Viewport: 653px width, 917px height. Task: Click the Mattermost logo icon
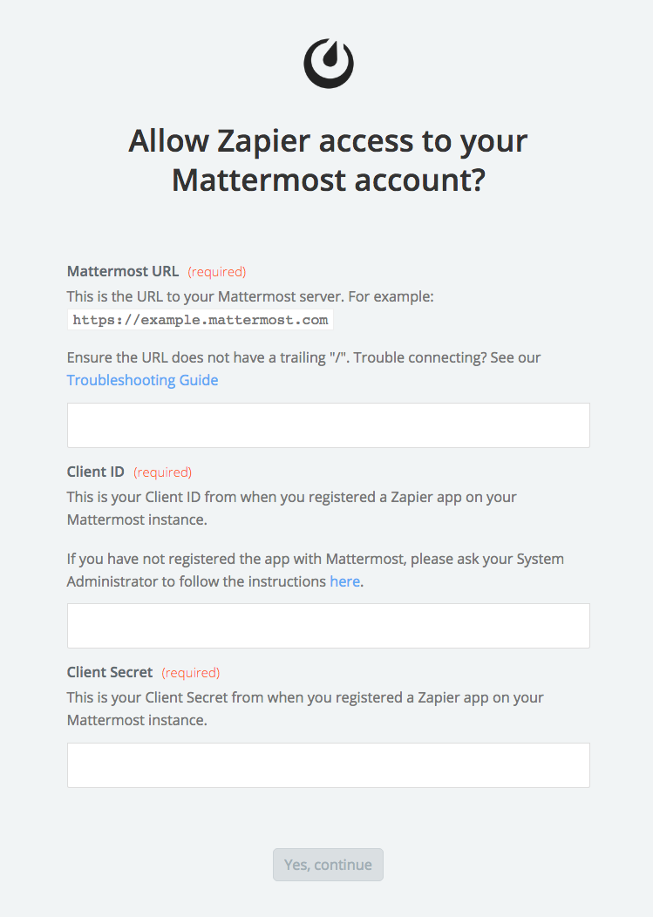click(329, 63)
